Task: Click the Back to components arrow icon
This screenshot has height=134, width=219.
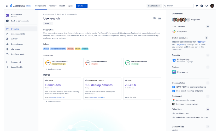Action: (7, 21)
